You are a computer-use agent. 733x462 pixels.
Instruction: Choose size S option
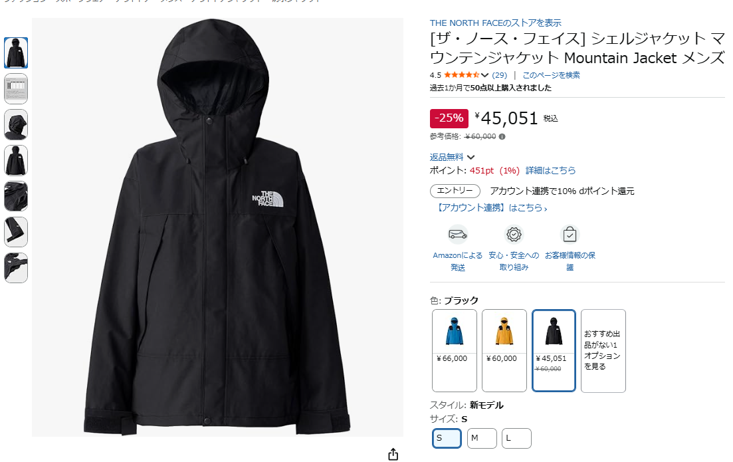pyautogui.click(x=447, y=438)
